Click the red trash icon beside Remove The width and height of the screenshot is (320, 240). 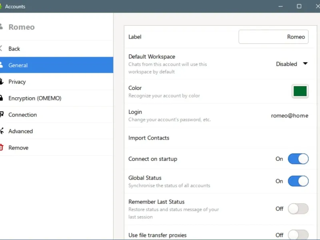[x=1, y=148]
